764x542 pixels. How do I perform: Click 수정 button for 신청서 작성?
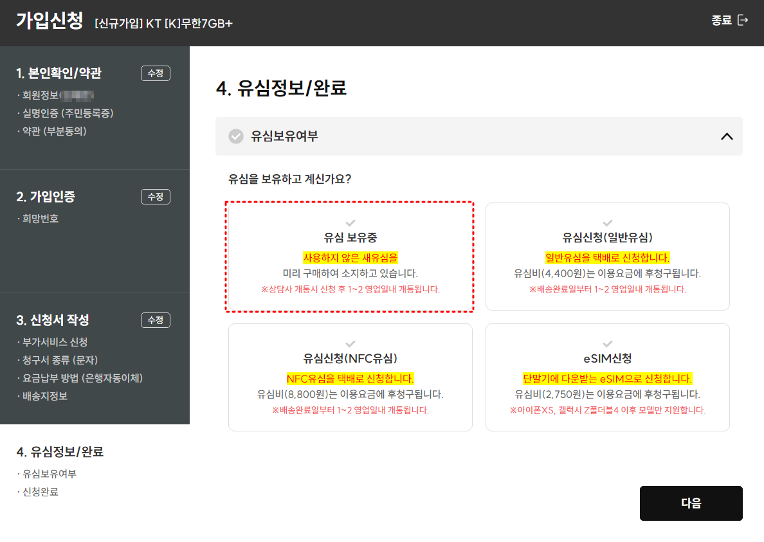[x=156, y=320]
